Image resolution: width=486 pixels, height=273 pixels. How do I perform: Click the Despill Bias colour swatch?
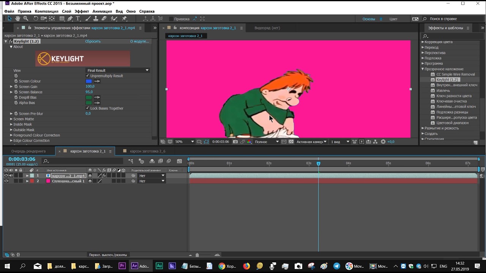(x=89, y=97)
